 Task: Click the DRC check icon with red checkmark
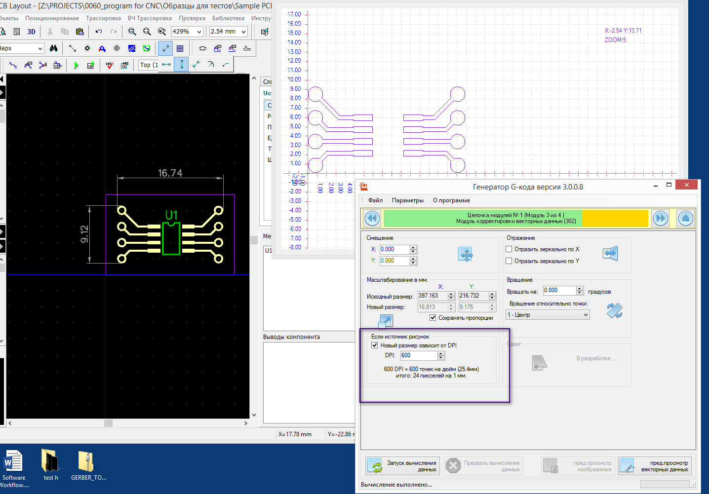[x=110, y=65]
